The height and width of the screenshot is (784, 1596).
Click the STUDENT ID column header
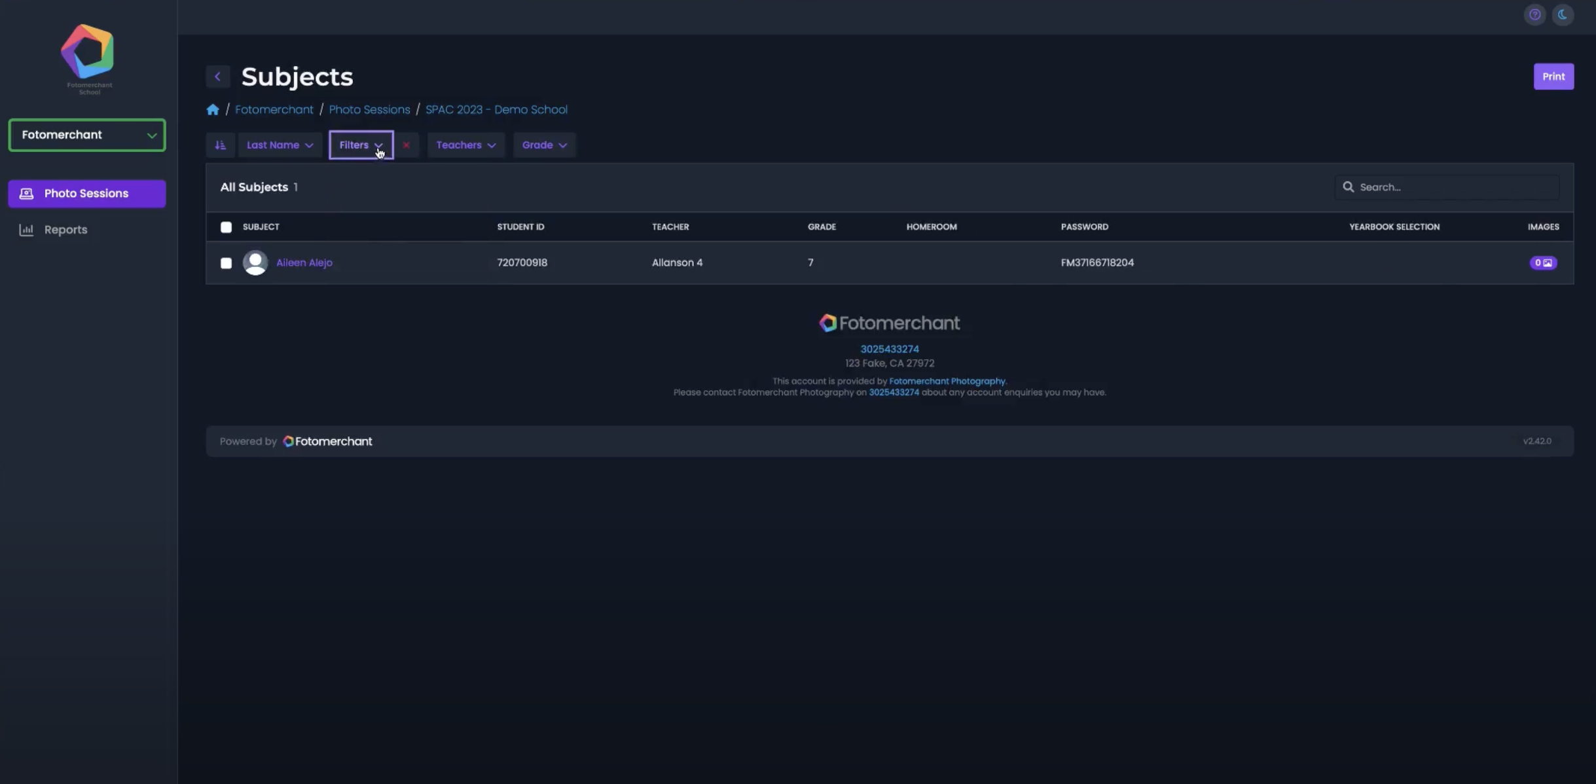pyautogui.click(x=520, y=227)
